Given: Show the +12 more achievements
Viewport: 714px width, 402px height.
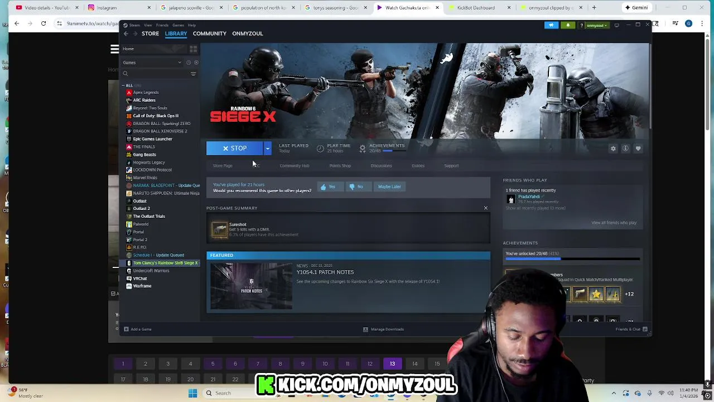Looking at the screenshot, I should tap(629, 294).
